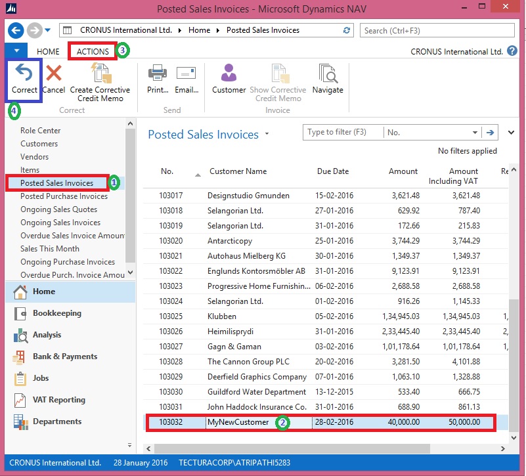Switch to the ACTIONS ribbon tab

coord(93,51)
